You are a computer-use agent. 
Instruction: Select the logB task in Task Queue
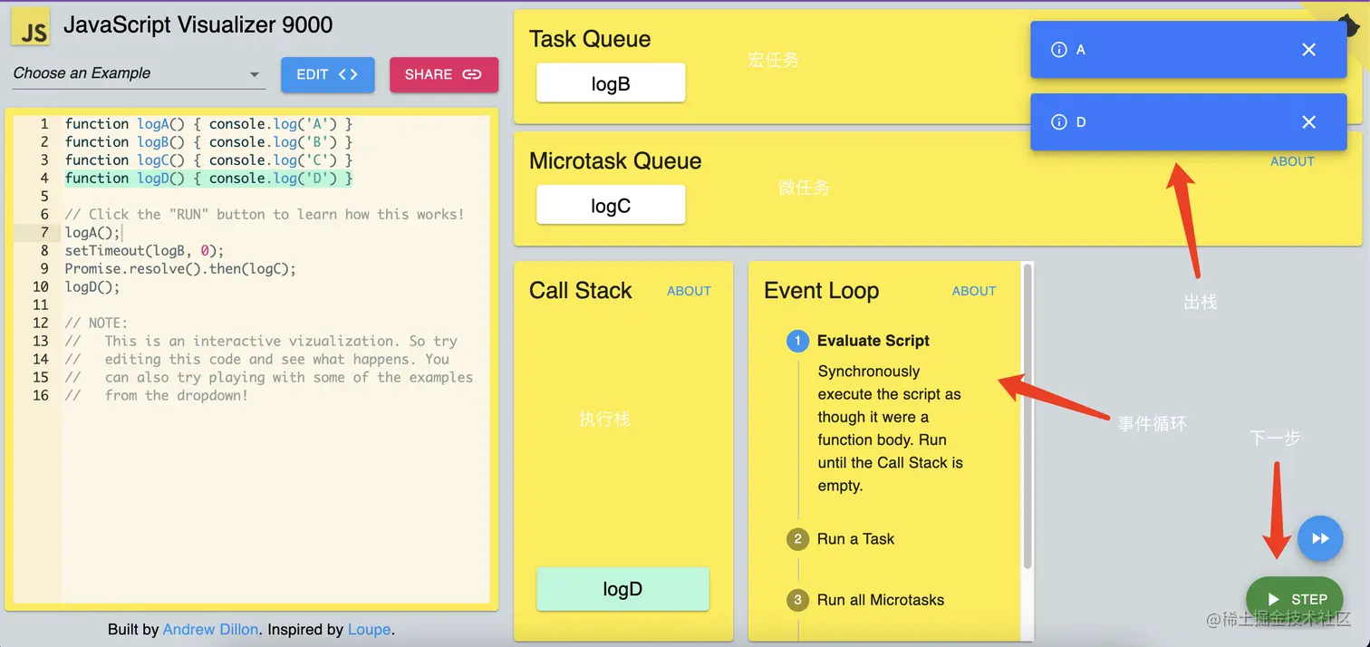611,83
